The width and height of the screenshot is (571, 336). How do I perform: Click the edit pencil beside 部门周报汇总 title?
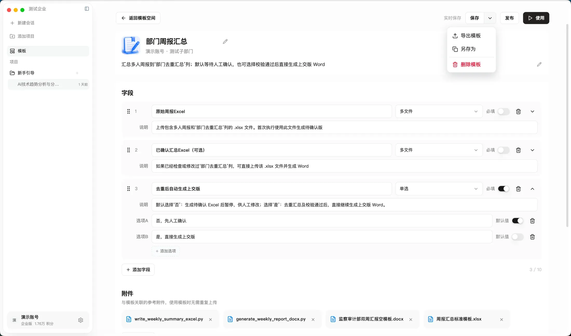pyautogui.click(x=225, y=41)
